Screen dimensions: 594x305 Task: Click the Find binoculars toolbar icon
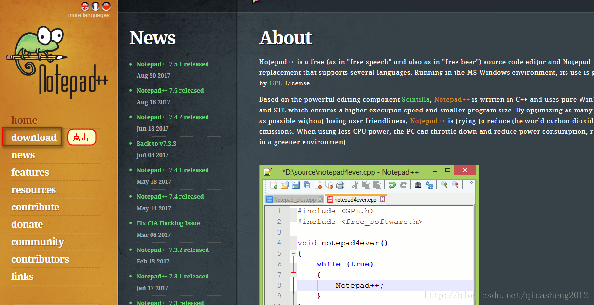[418, 185]
